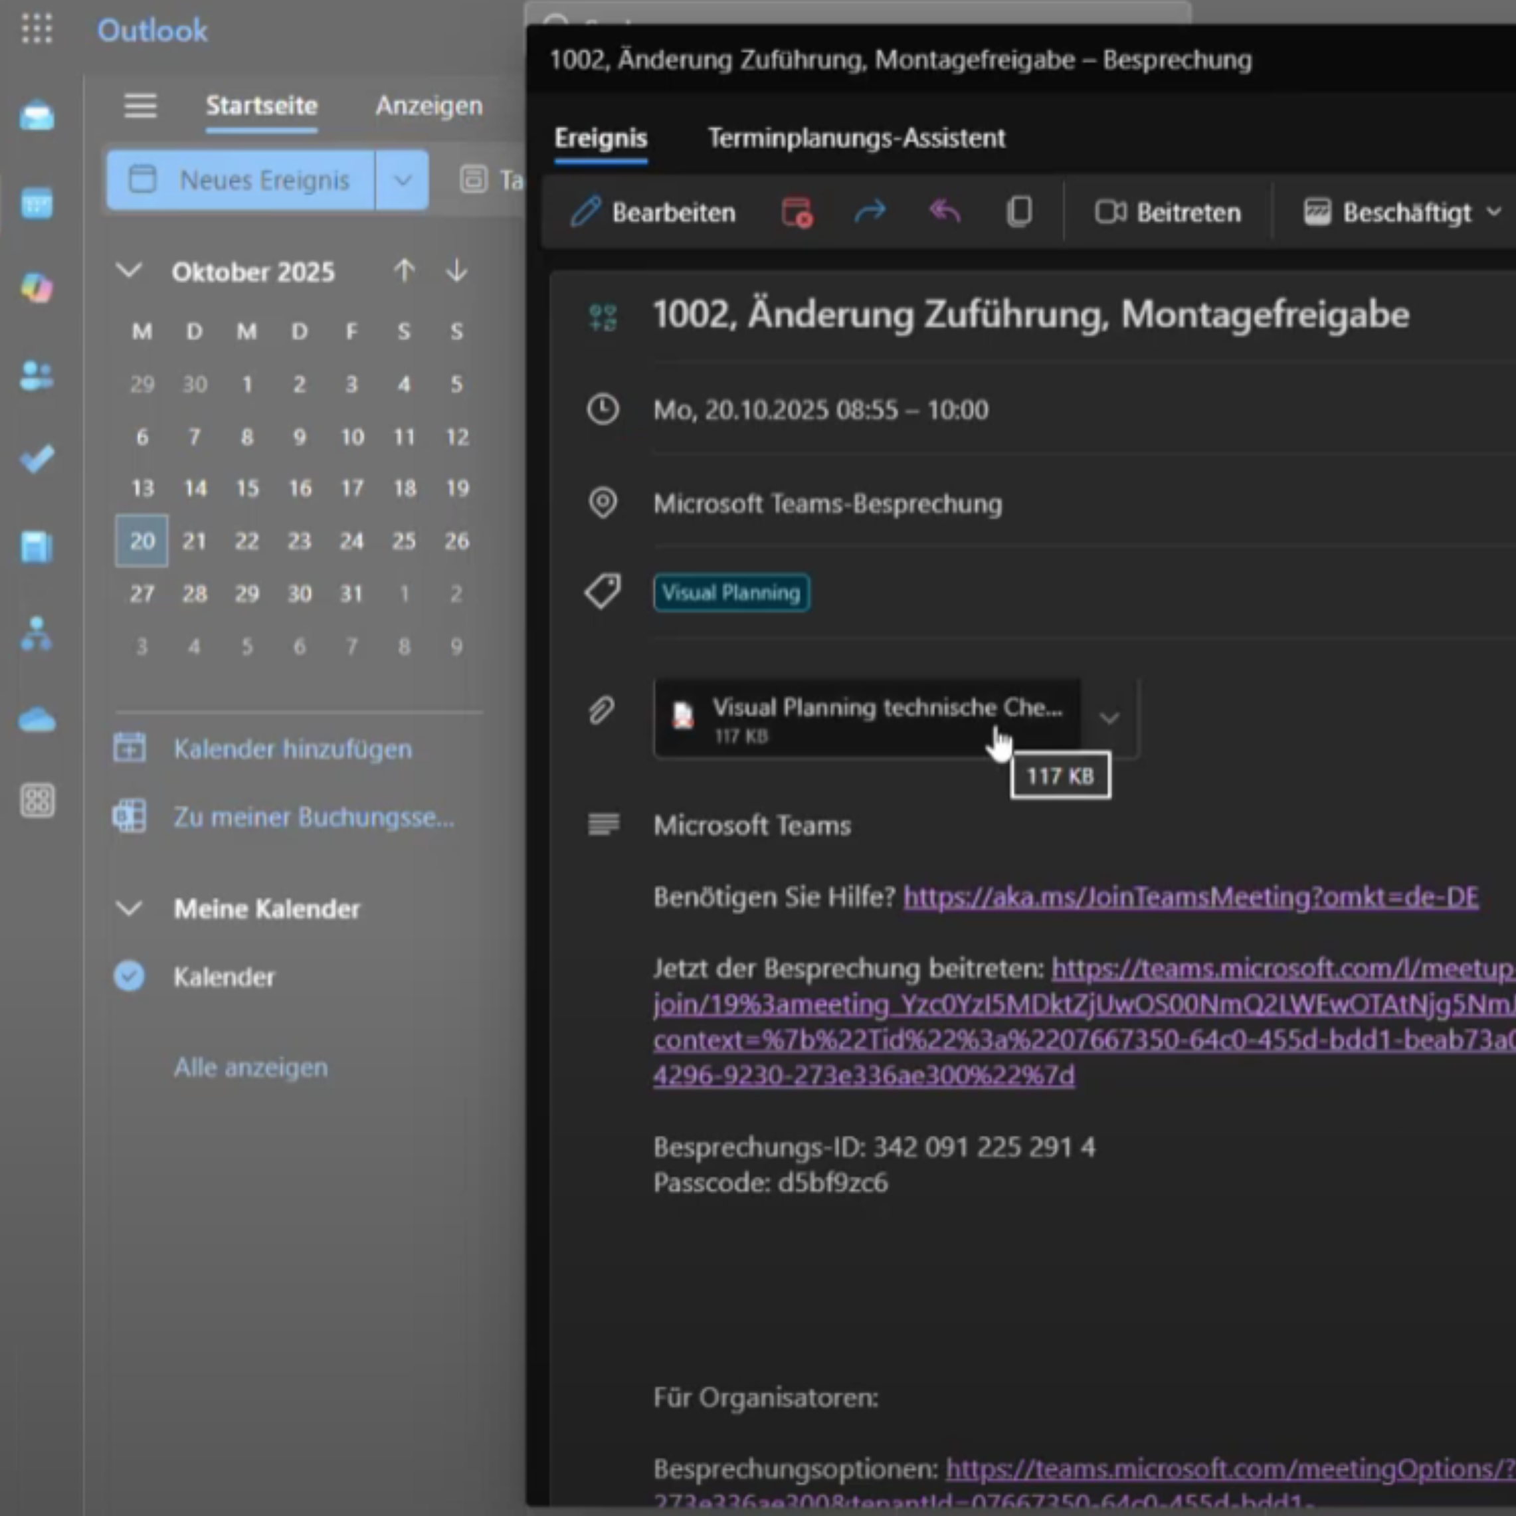Click the Meine Kalender heading text
This screenshot has height=1516, width=1516.
coord(267,909)
